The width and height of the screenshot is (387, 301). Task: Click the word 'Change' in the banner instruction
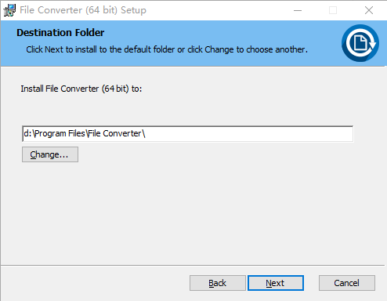(219, 49)
